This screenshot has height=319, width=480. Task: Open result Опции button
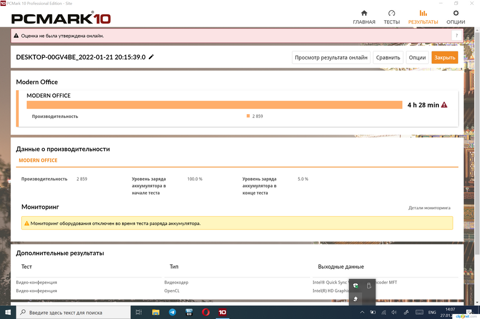click(417, 57)
